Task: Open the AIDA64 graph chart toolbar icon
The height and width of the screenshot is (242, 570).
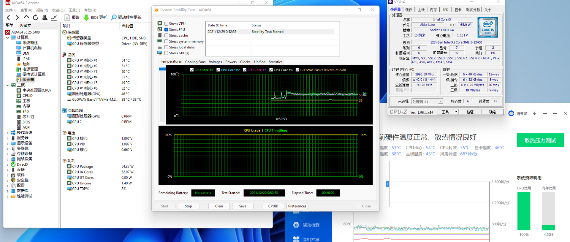Action: tap(54, 18)
